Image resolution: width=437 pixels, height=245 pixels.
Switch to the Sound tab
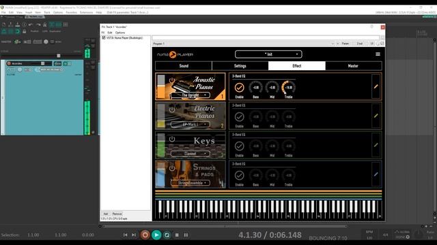pos(184,66)
